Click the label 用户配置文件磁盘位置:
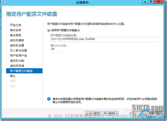This screenshot has height=121, width=167. click(64, 35)
